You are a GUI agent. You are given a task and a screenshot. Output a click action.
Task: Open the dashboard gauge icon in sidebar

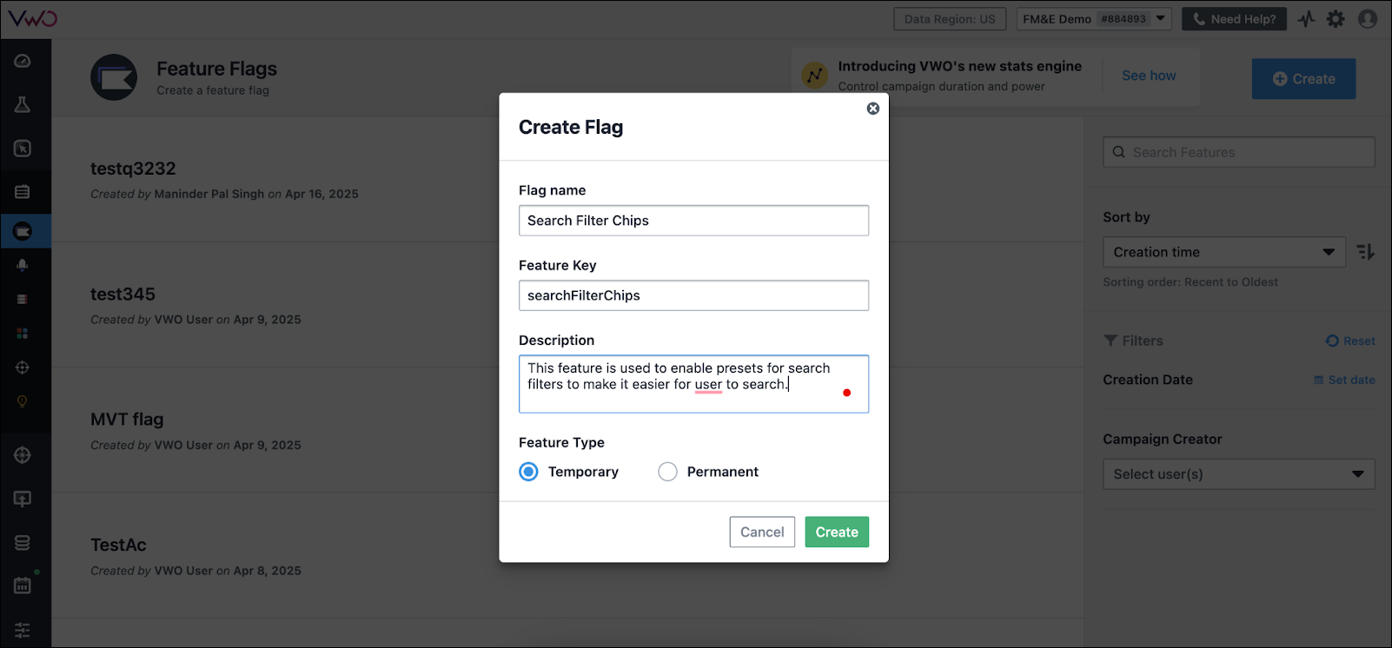pyautogui.click(x=23, y=61)
